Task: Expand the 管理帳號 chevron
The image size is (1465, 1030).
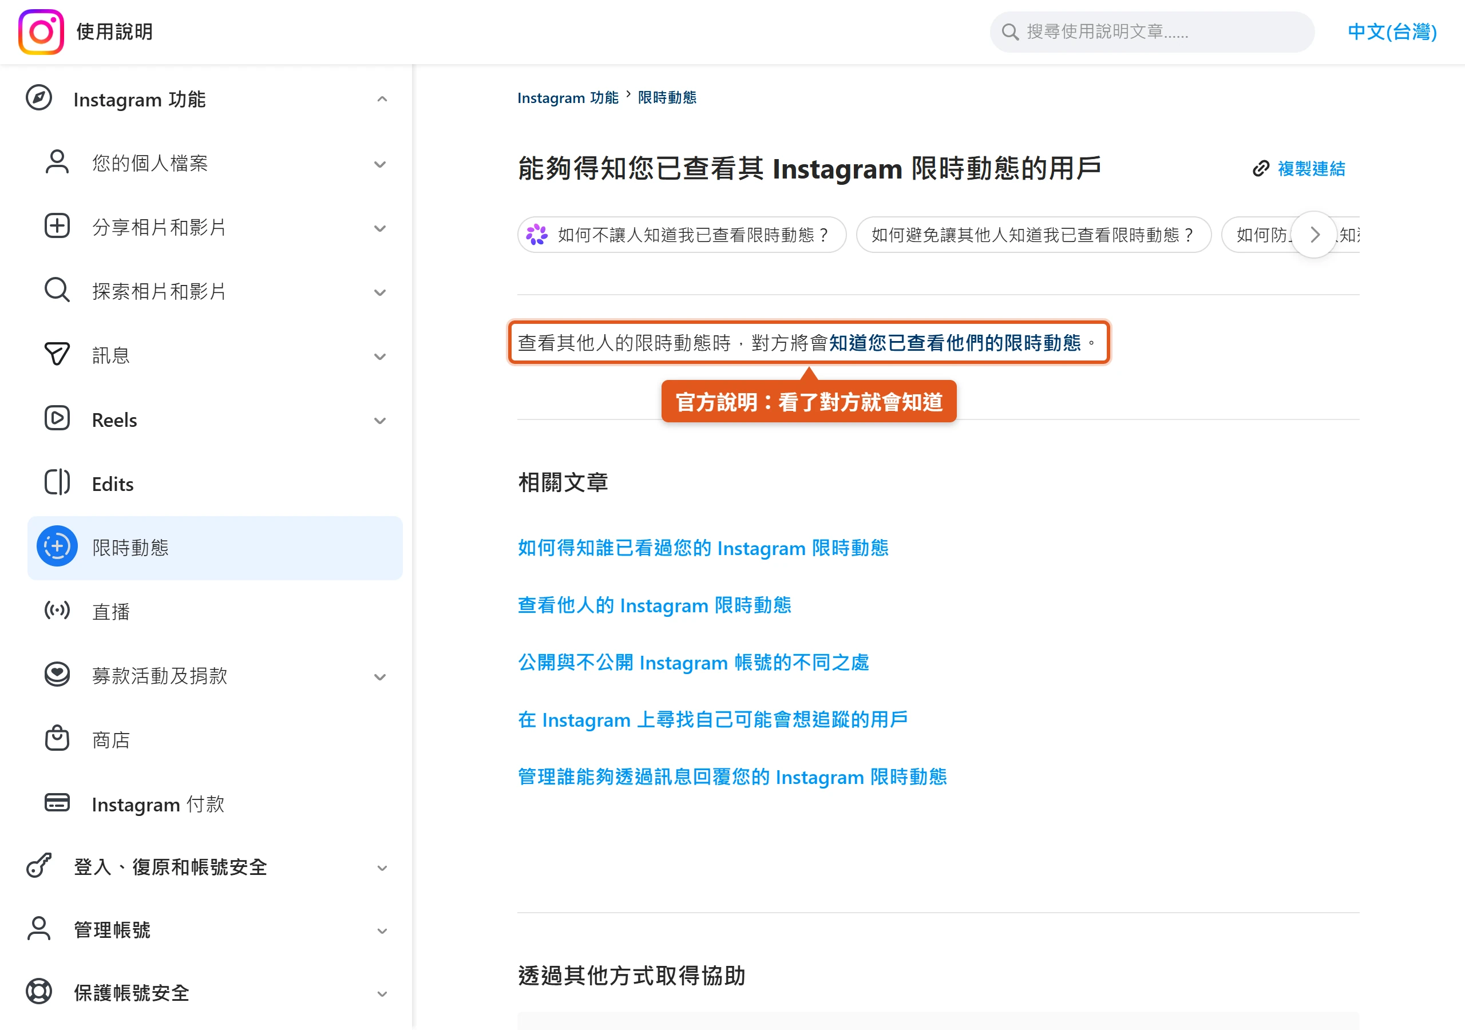Action: click(x=382, y=932)
